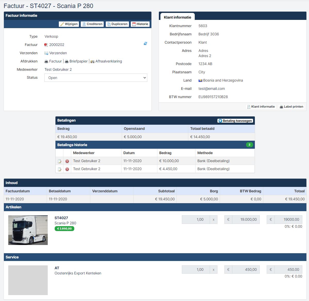The width and height of the screenshot is (309, 301).
Task: Click the Betaling toevoegen button
Action: point(235,121)
